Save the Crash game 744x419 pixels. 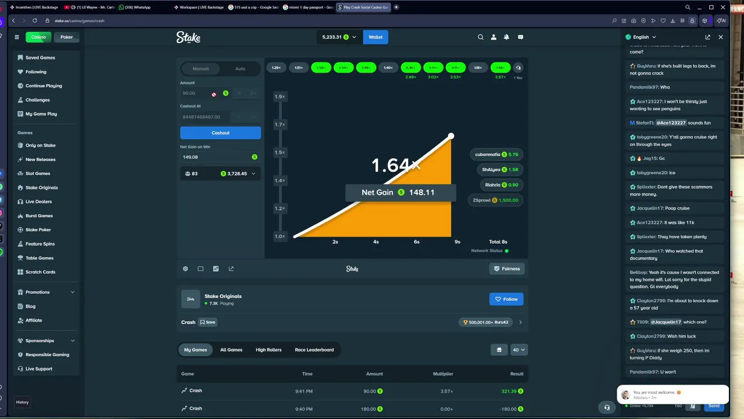(208, 322)
